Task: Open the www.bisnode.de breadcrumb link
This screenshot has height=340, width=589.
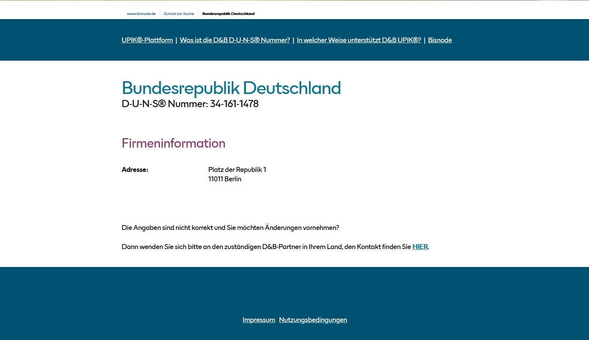Action: 141,14
